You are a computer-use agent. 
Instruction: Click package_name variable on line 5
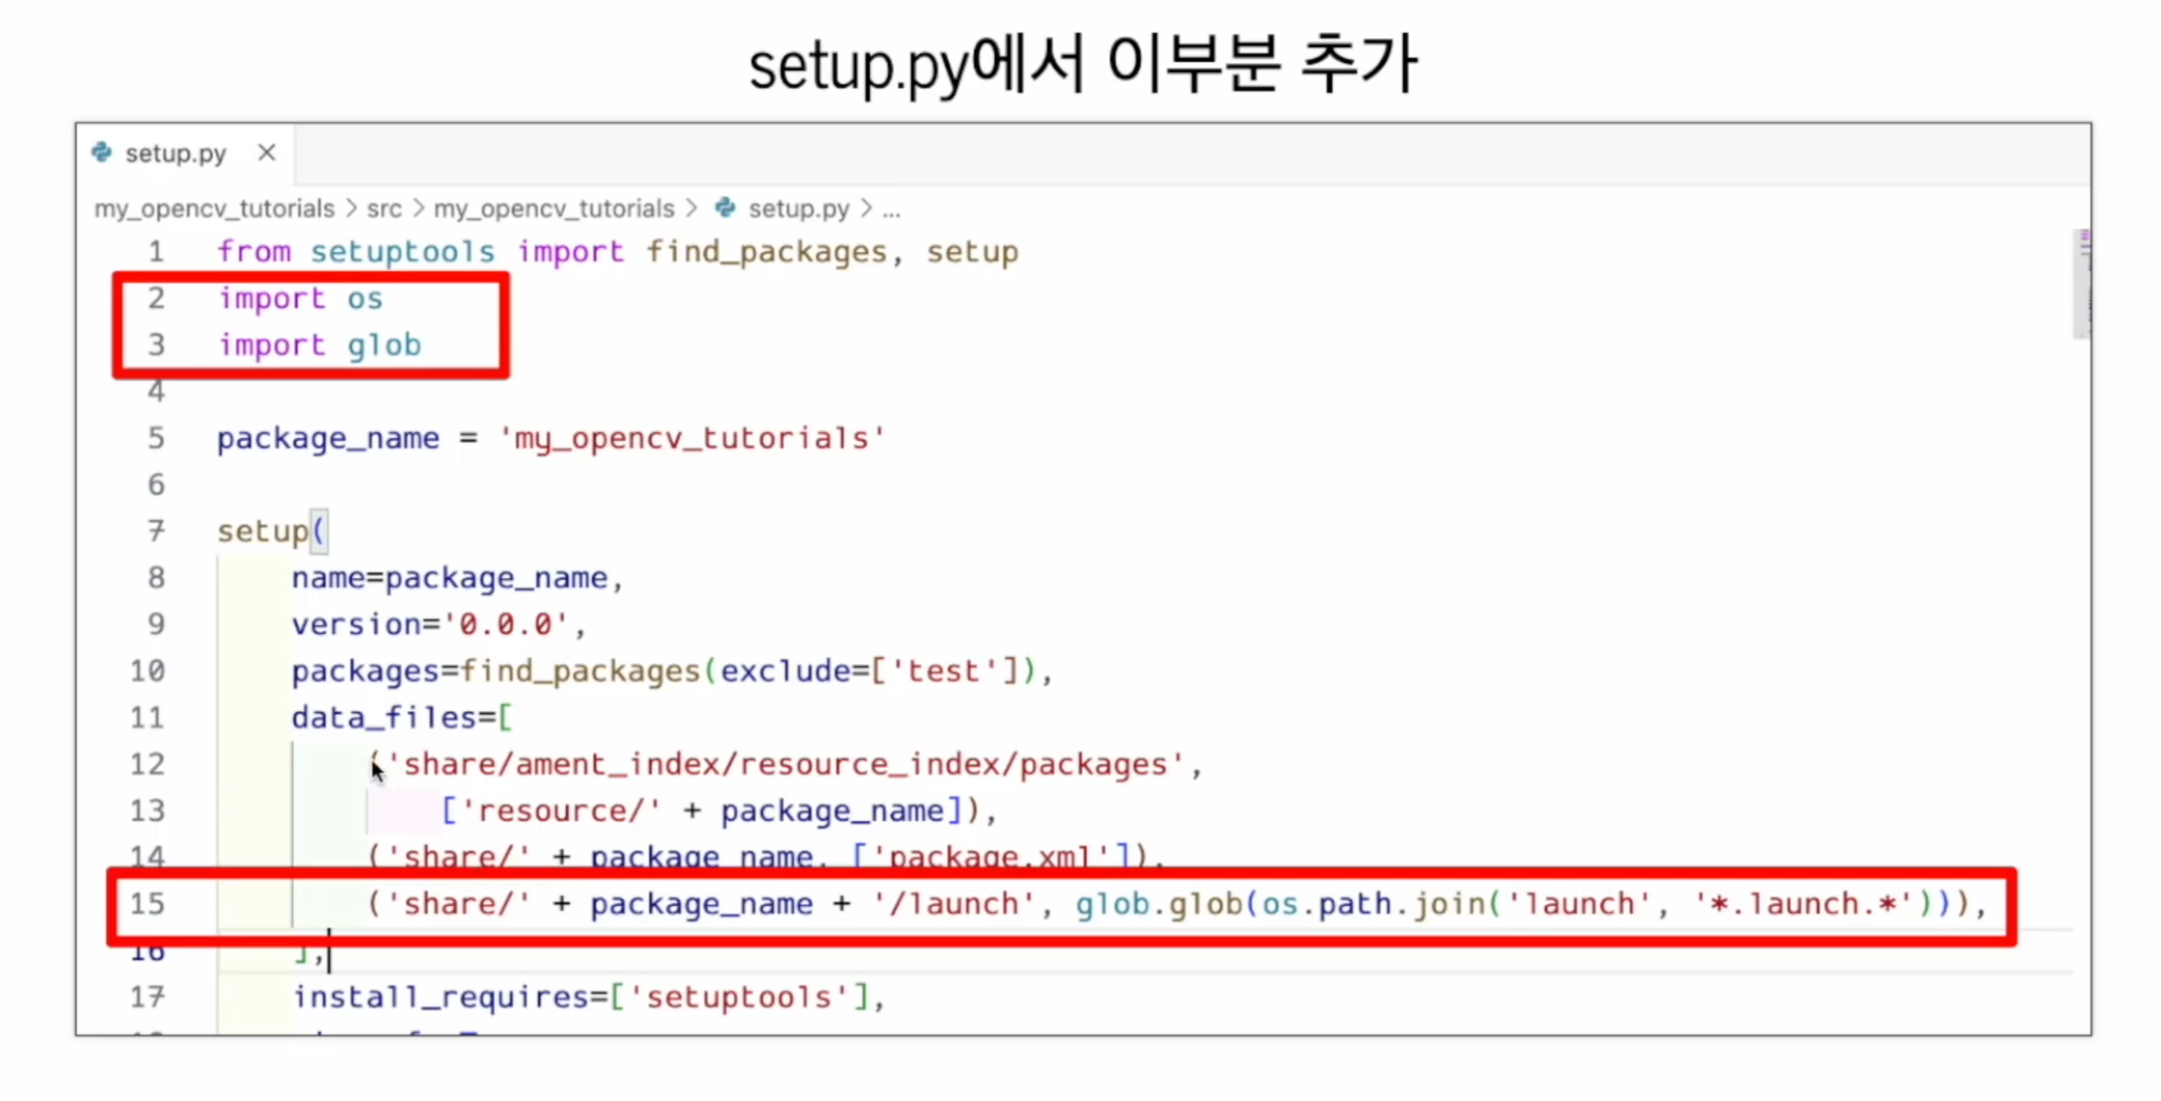[x=328, y=439]
